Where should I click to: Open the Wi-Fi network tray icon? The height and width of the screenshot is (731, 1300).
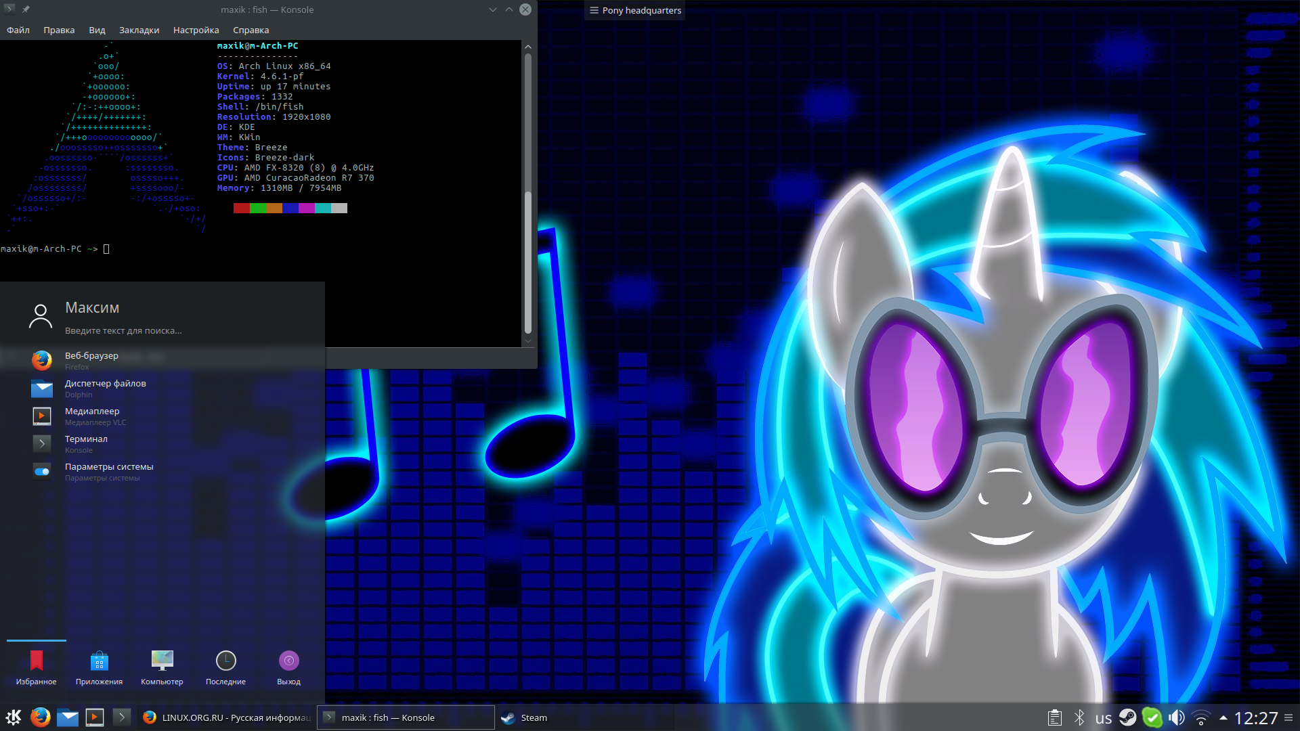pyautogui.click(x=1201, y=717)
